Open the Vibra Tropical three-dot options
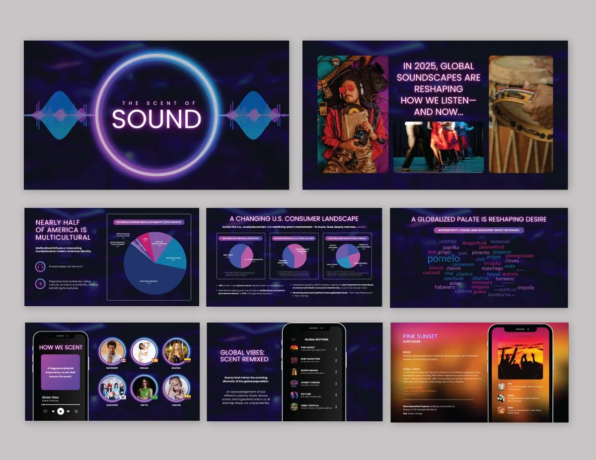This screenshot has width=596, height=460. click(336, 406)
